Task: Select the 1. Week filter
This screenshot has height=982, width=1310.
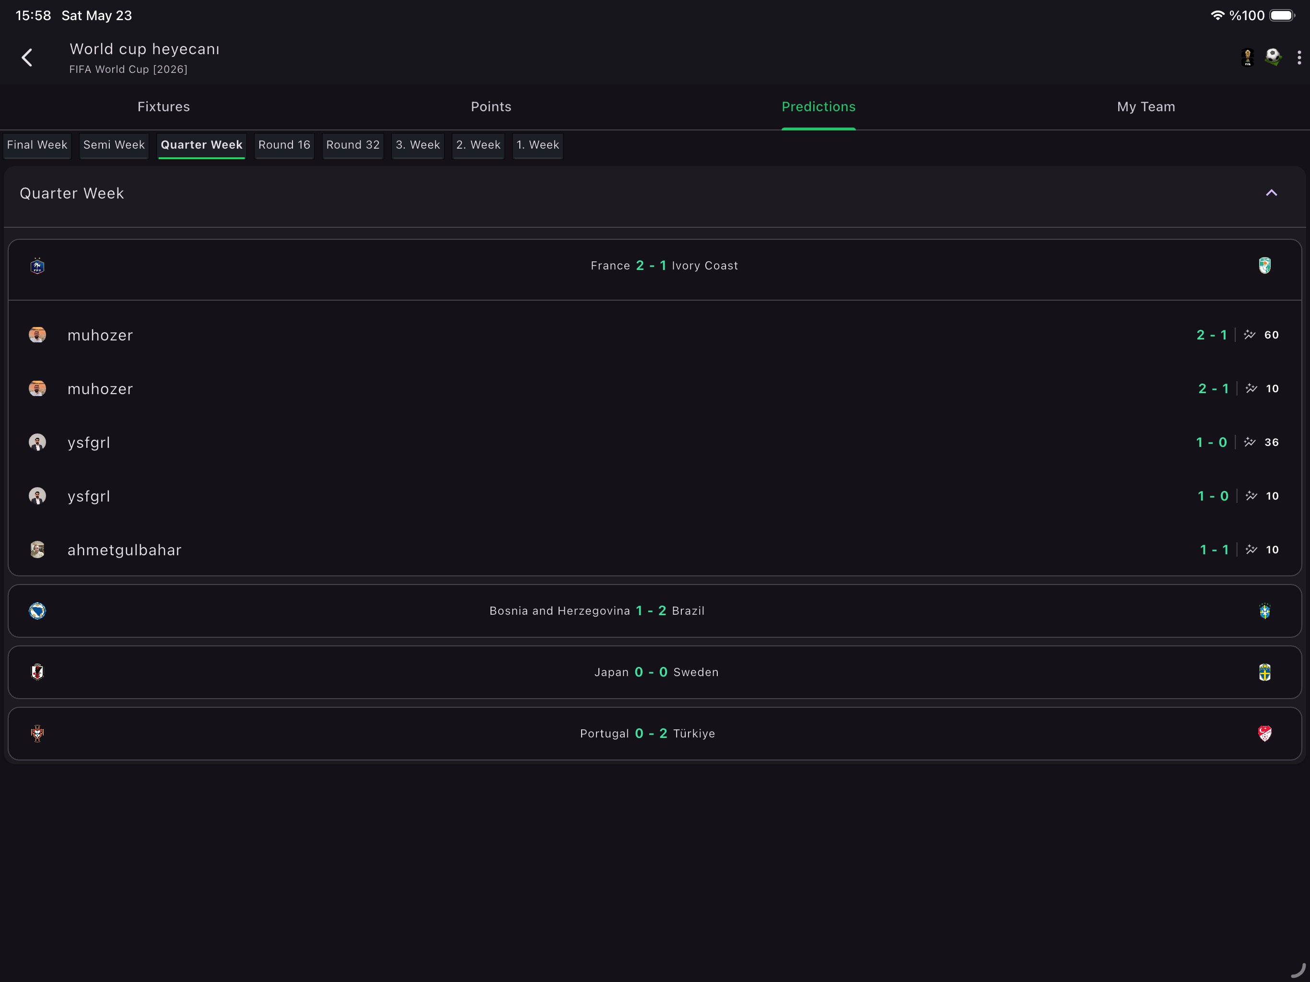Action: (x=538, y=145)
